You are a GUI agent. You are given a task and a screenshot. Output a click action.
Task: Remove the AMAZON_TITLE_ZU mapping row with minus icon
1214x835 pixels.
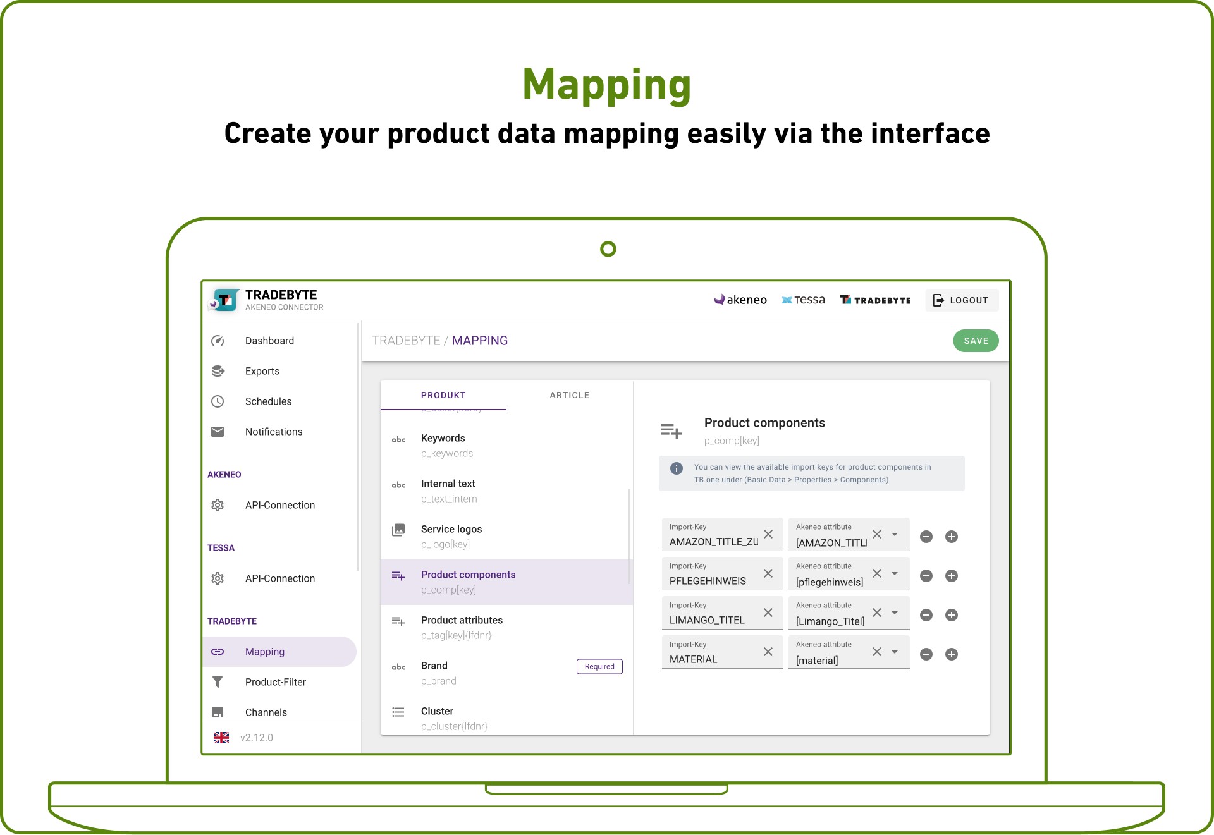coord(926,537)
